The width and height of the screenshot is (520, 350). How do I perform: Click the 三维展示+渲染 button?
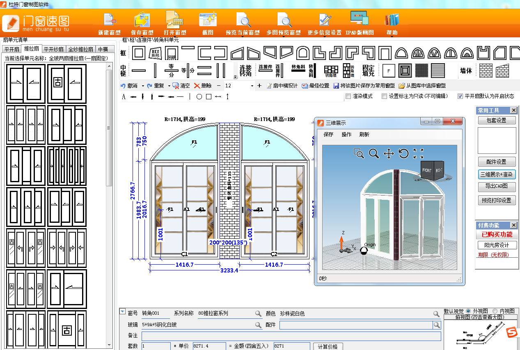coord(497,174)
